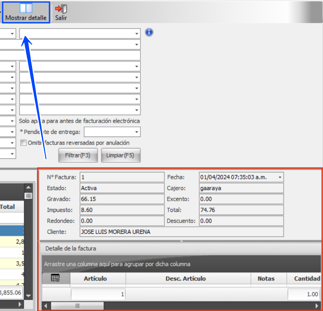This screenshot has height=311, width=323.
Task: Click right arrow of detail grid scrollbar
Action: click(317, 306)
